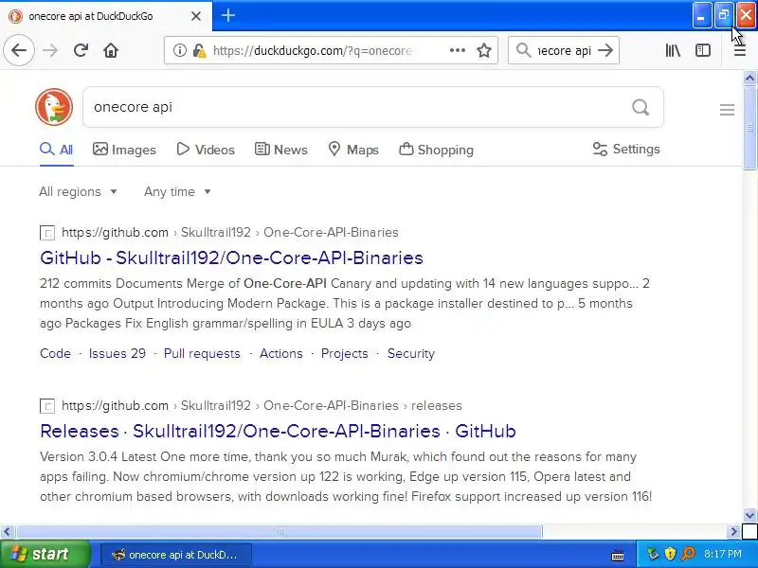Click the vertical scrollbar thumb
Image resolution: width=758 pixels, height=568 pixels.
tap(749, 128)
